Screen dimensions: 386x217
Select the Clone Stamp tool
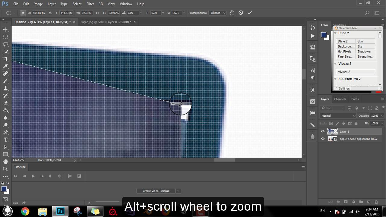[x=5, y=88]
